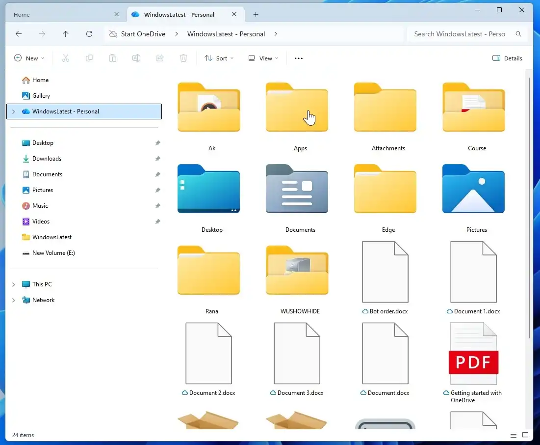Open the Pictures folder in file grid
Image resolution: width=540 pixels, height=445 pixels.
click(x=473, y=198)
